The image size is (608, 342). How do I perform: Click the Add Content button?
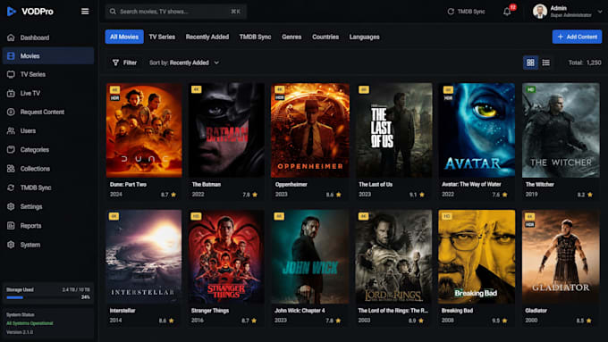pyautogui.click(x=577, y=38)
